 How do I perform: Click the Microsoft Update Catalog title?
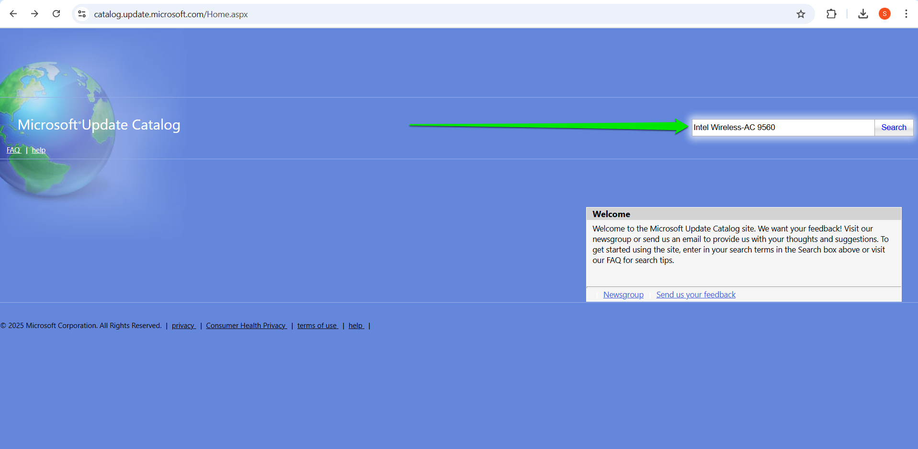click(99, 125)
